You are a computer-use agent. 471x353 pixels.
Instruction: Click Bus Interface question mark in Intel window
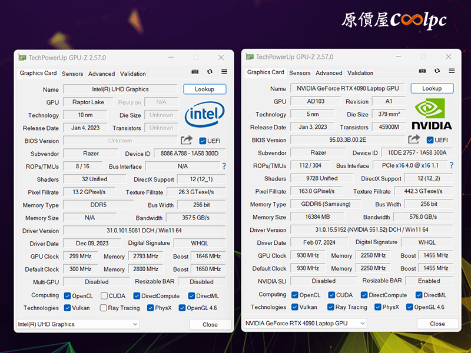coord(224,166)
